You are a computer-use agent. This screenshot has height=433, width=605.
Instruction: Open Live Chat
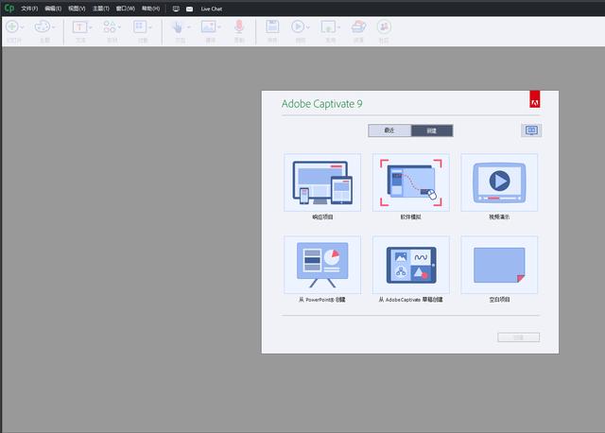click(212, 9)
